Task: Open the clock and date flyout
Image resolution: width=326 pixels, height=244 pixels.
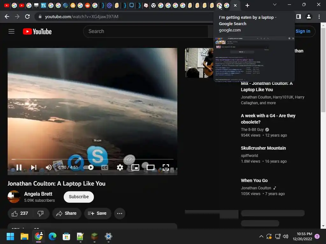Action: tap(302, 236)
